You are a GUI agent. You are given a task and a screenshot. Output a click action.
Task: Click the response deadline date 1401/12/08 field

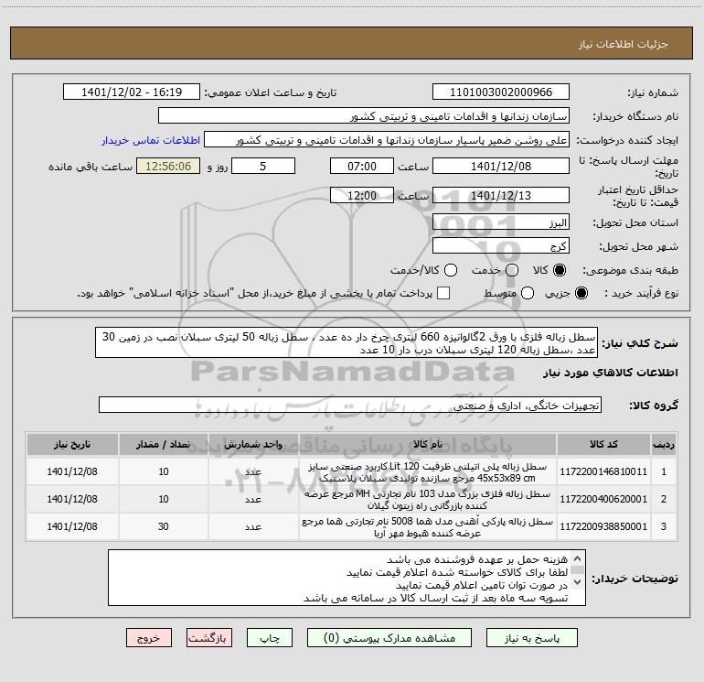[501, 167]
